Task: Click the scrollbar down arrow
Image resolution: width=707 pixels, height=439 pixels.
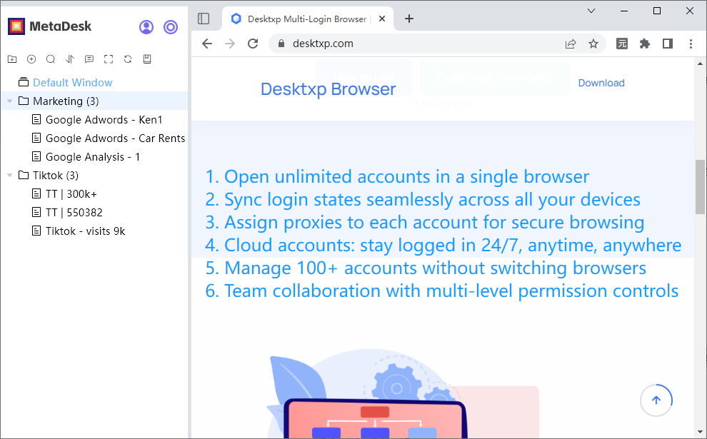Action: [x=701, y=432]
